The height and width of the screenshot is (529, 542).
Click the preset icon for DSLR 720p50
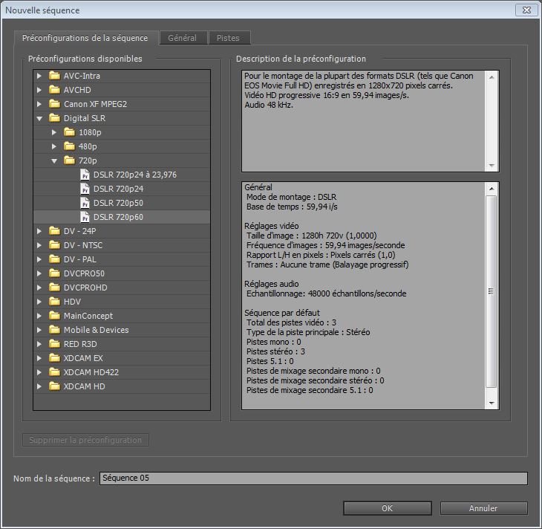(85, 203)
